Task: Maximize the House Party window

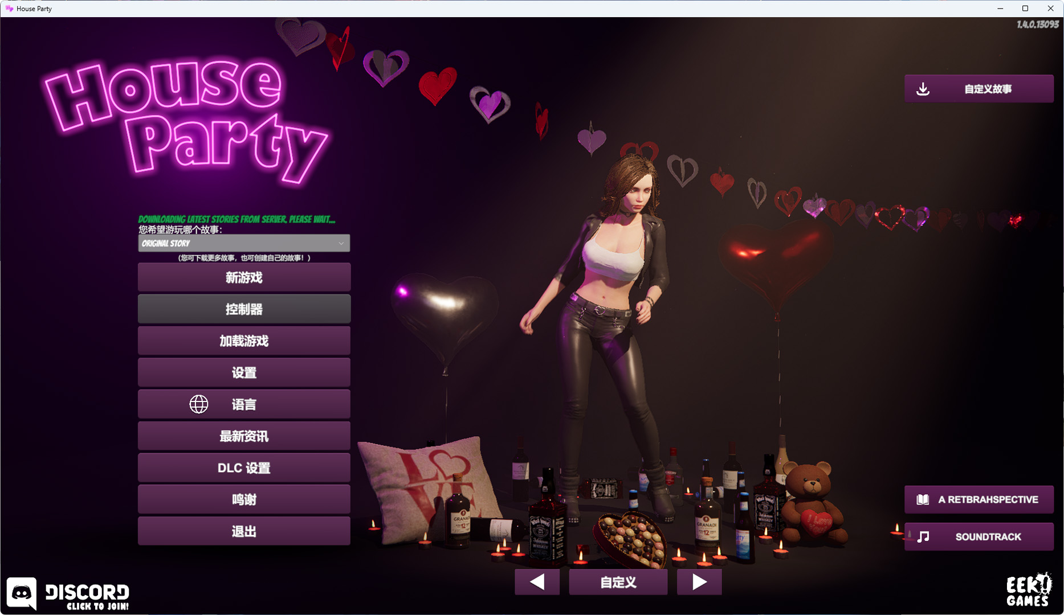Action: tap(1025, 9)
